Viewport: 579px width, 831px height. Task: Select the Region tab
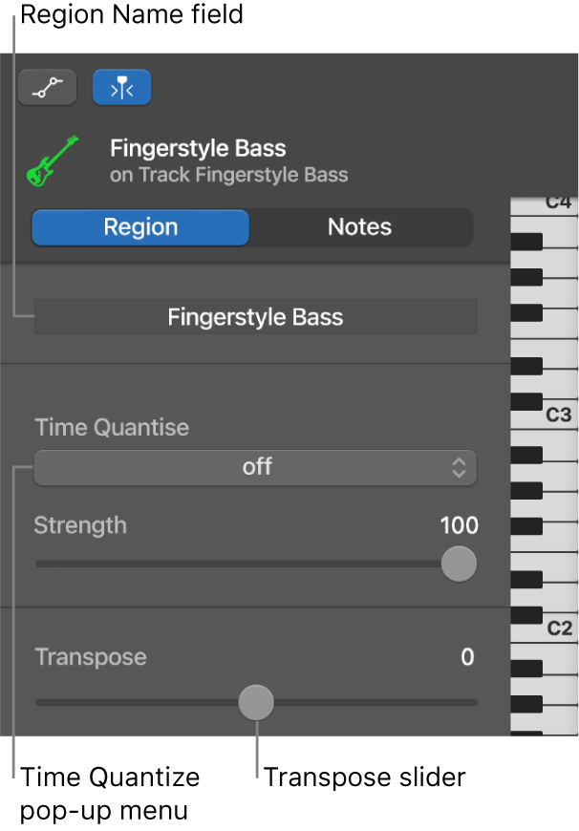[x=139, y=227]
